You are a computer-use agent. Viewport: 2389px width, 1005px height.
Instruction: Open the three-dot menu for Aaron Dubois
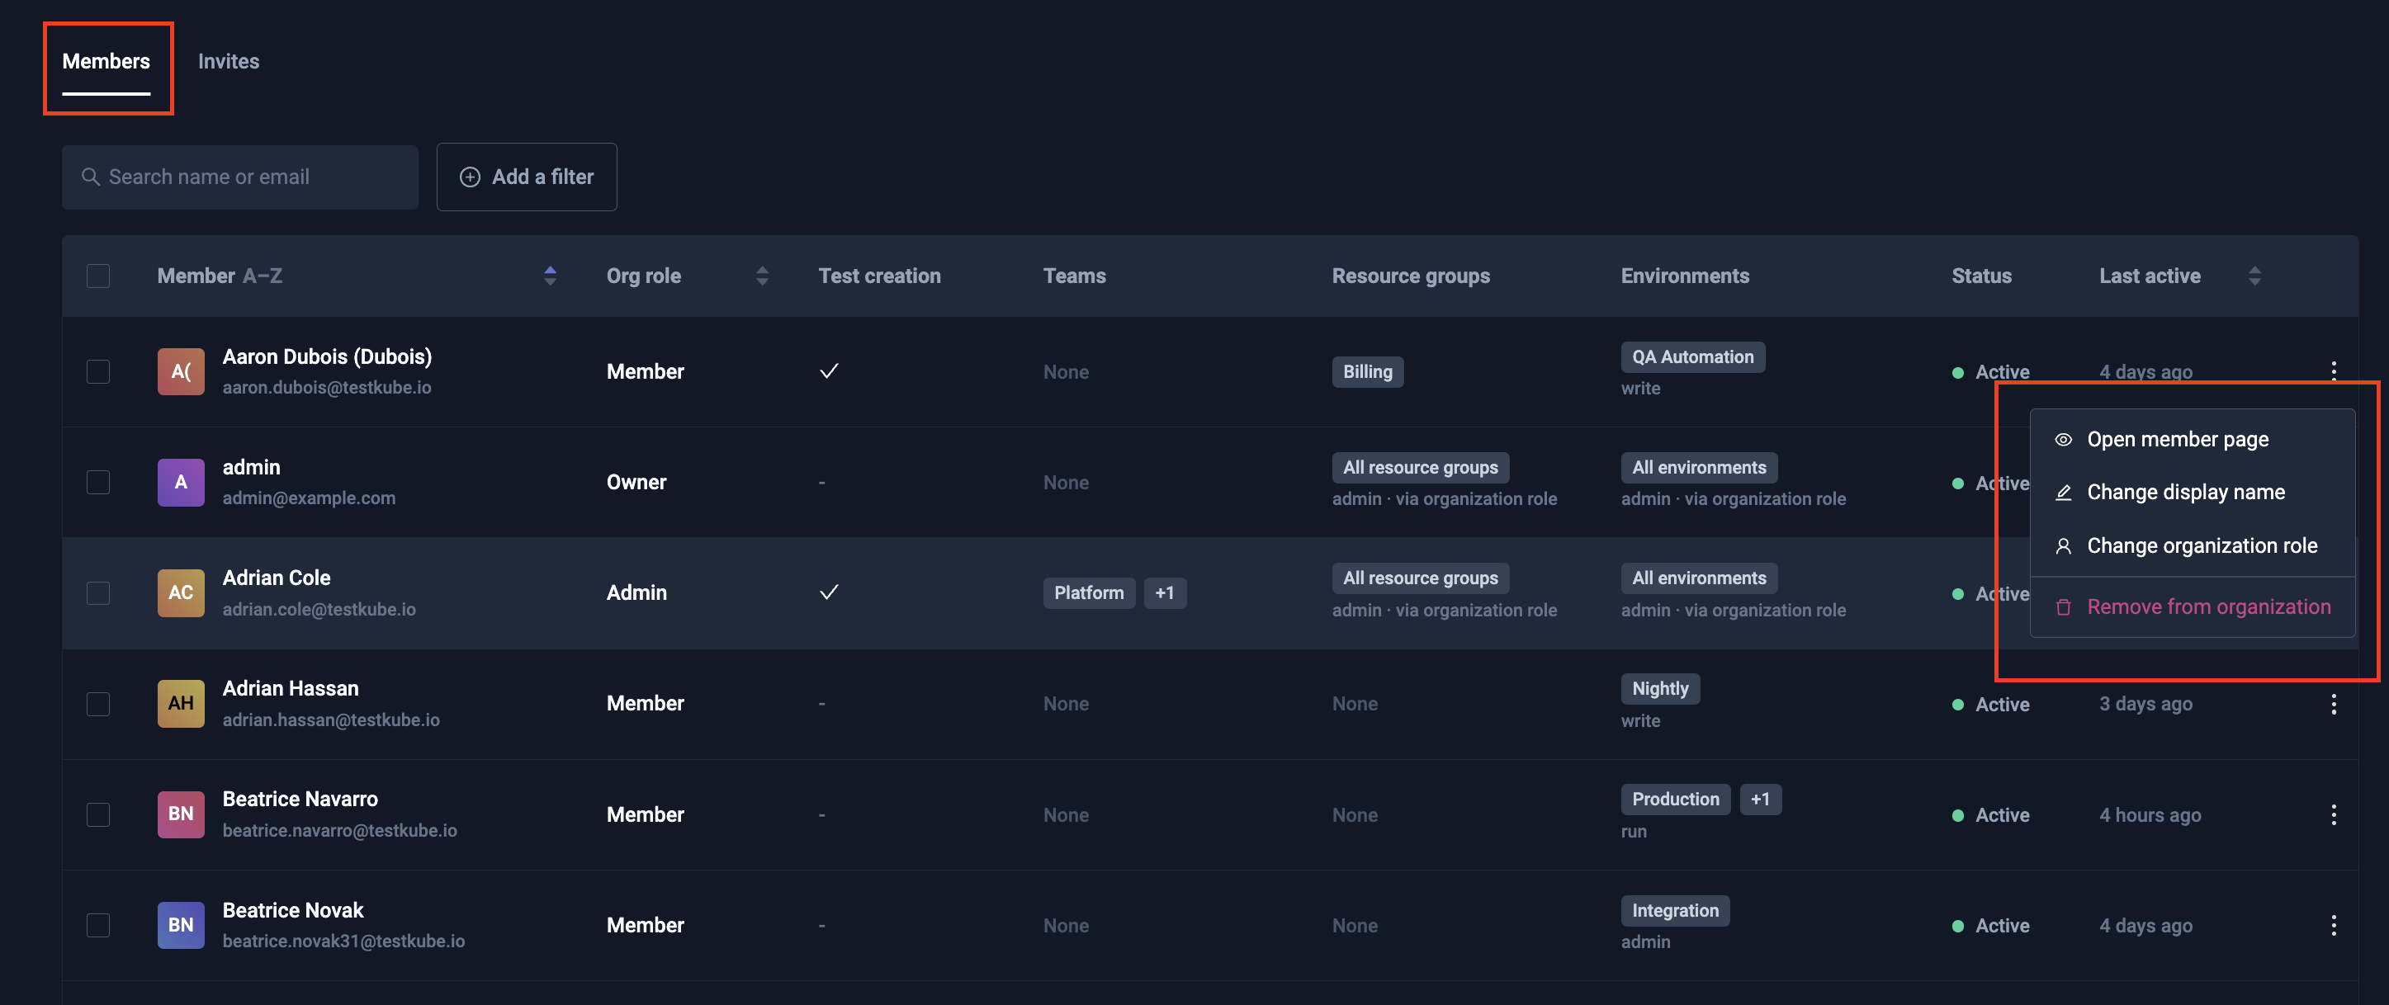[2334, 370]
